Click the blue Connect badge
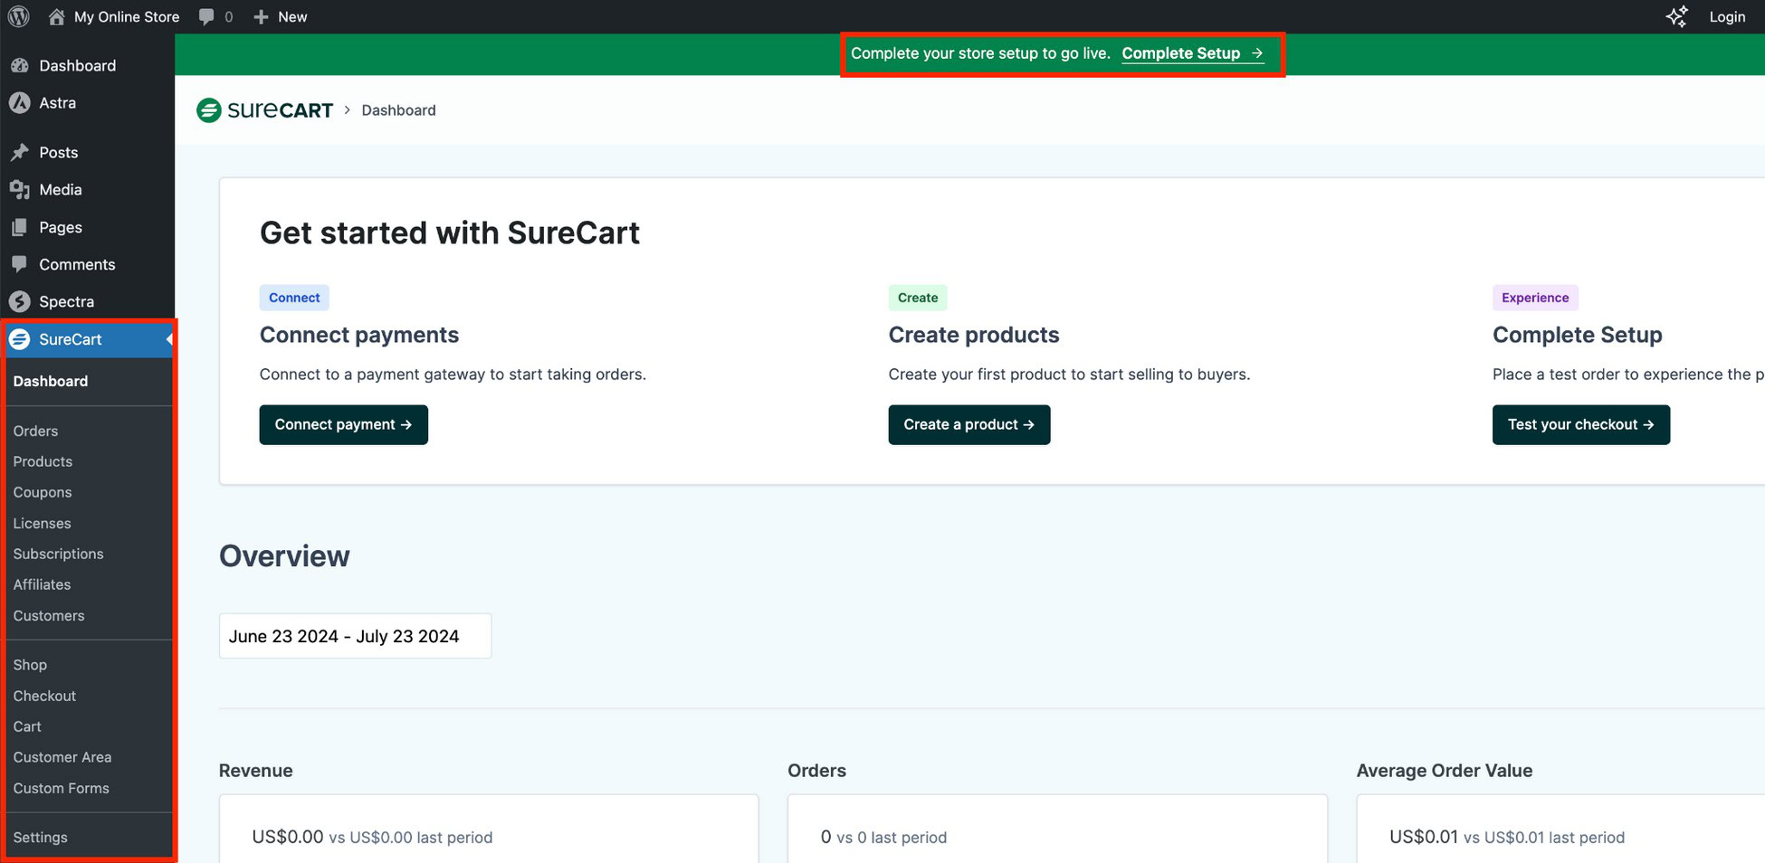Image resolution: width=1765 pixels, height=863 pixels. coord(294,298)
